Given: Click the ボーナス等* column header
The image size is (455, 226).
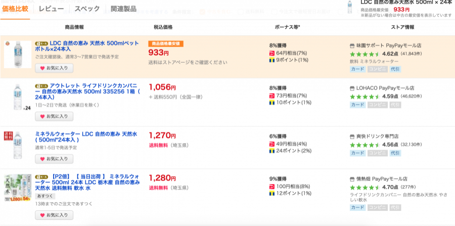Looking at the screenshot, I should 287,27.
